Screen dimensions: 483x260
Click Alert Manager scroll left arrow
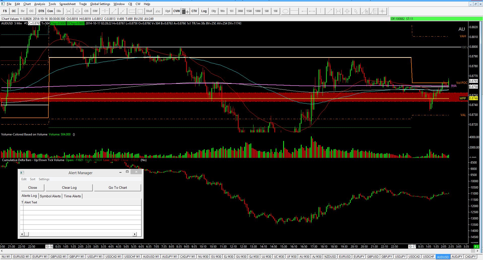[x=22, y=234]
